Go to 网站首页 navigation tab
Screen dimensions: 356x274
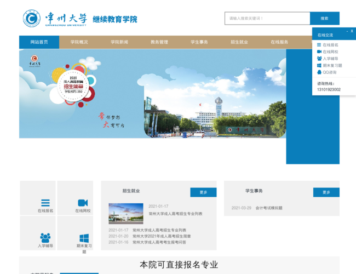[39, 42]
